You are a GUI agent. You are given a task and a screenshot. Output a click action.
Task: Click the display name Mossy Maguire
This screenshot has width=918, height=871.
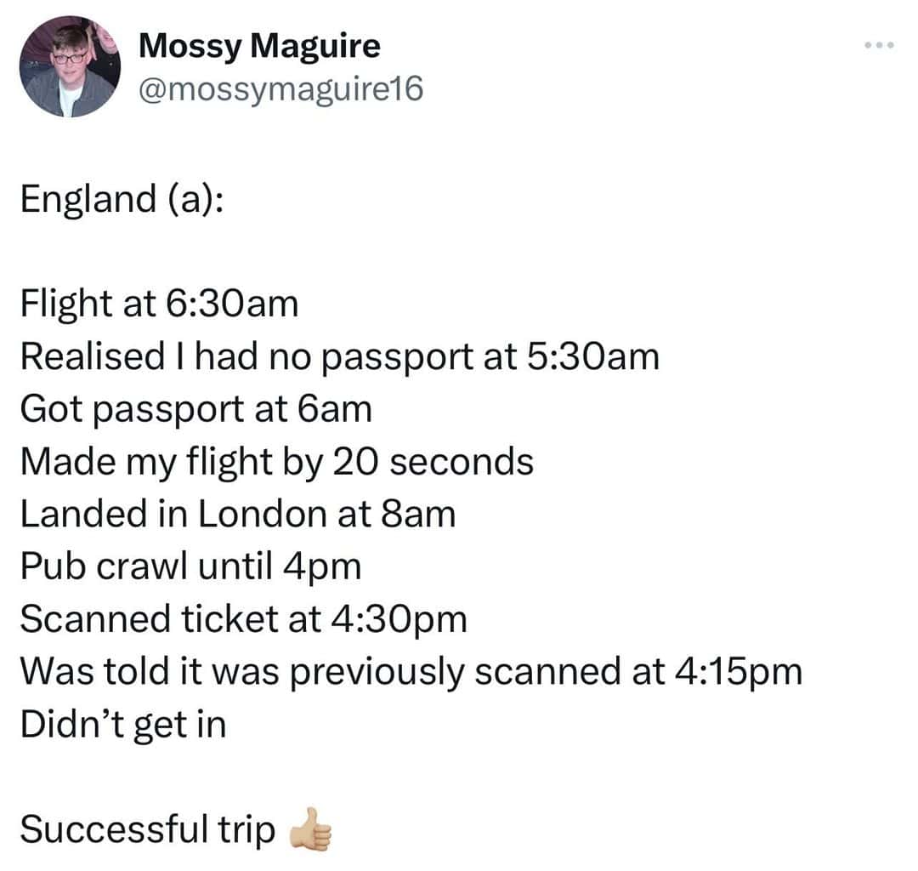click(259, 45)
